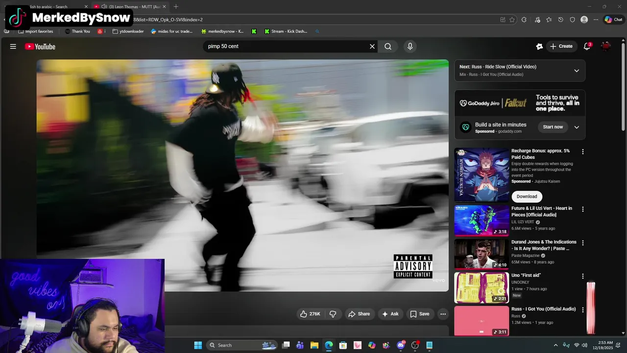Open Microsoft Store from taskbar

coord(343,345)
